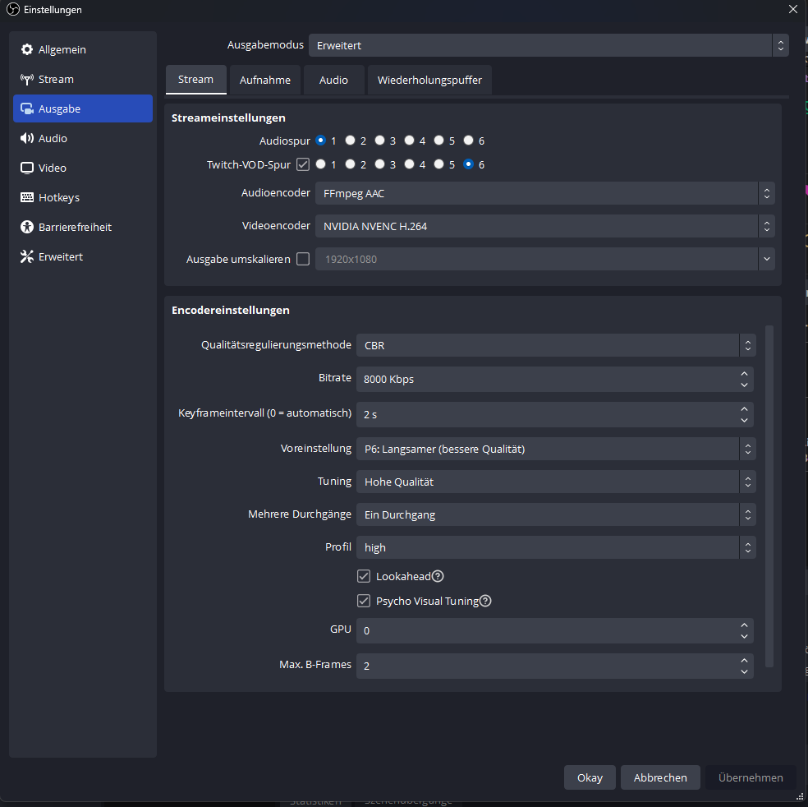The image size is (808, 807).
Task: Switch to the Aufnahme tab
Action: (265, 81)
